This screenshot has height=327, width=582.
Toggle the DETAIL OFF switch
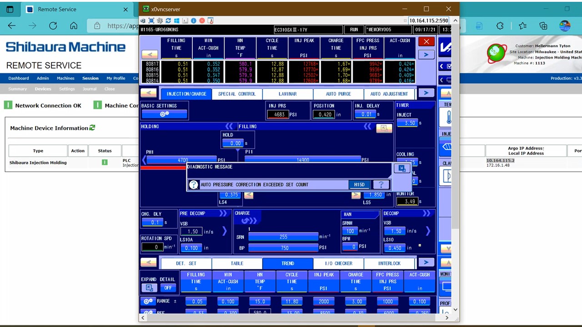(x=168, y=287)
